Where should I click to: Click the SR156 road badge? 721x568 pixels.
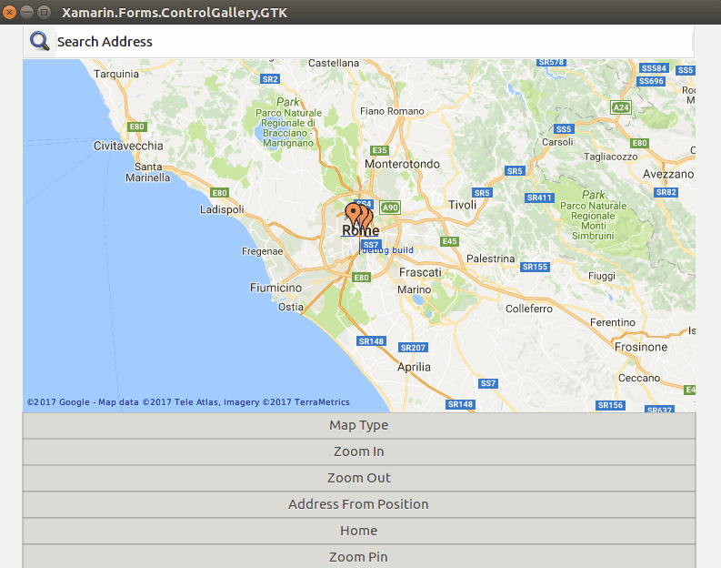tap(610, 405)
